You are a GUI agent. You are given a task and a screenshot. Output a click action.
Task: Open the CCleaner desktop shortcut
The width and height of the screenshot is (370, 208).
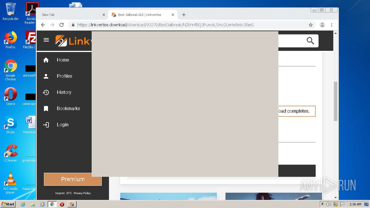[10, 153]
